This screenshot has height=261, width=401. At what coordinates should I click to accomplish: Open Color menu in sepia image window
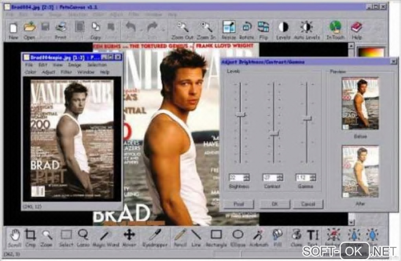pyautogui.click(x=30, y=72)
